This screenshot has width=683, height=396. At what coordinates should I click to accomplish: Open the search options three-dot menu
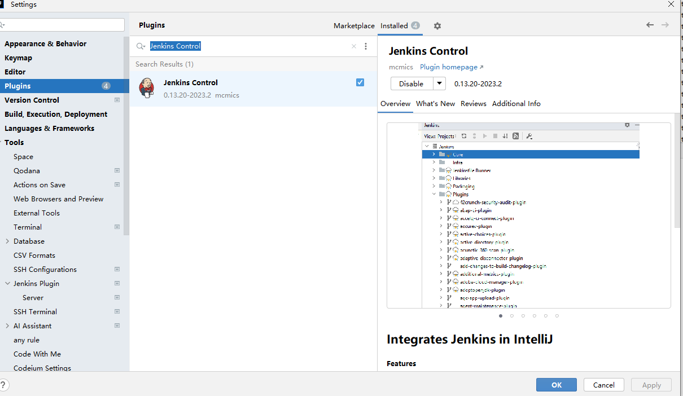click(366, 46)
